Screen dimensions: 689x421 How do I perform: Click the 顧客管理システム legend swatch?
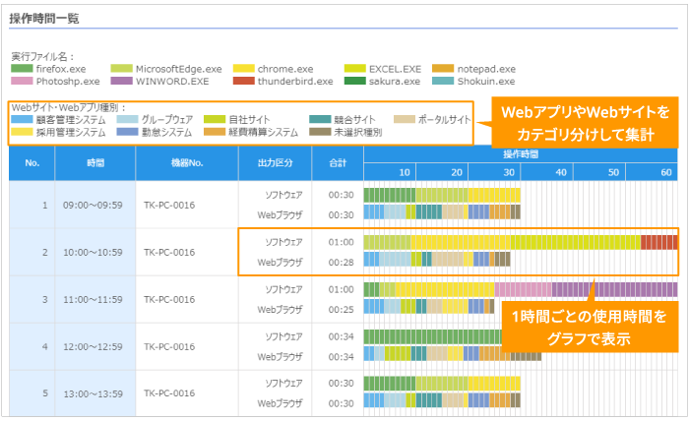point(22,119)
